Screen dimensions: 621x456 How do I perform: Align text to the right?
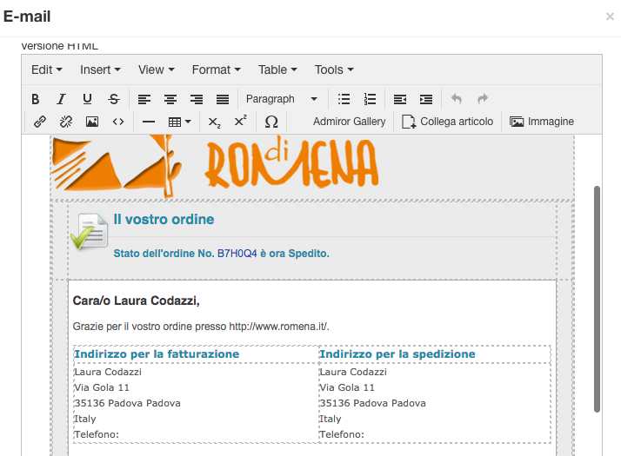(197, 99)
